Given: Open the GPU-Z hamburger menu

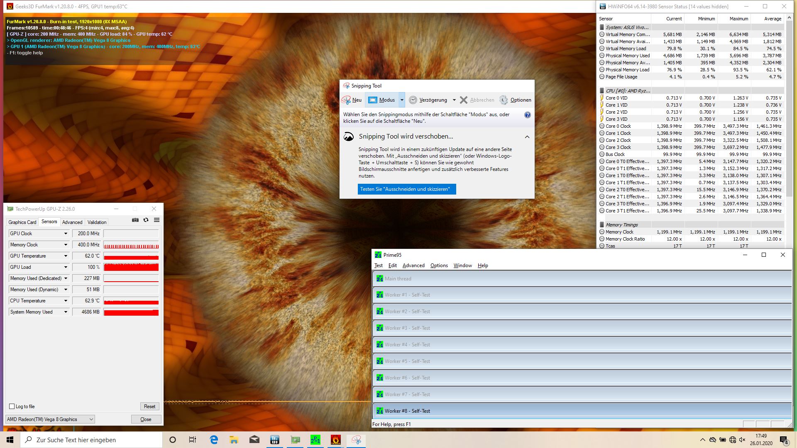Looking at the screenshot, I should 156,220.
